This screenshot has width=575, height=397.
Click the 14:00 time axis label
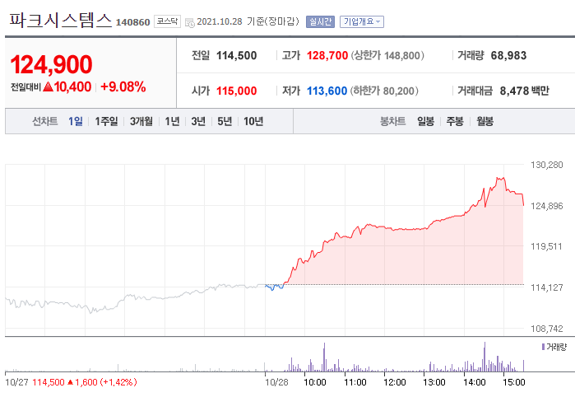pyautogui.click(x=474, y=383)
